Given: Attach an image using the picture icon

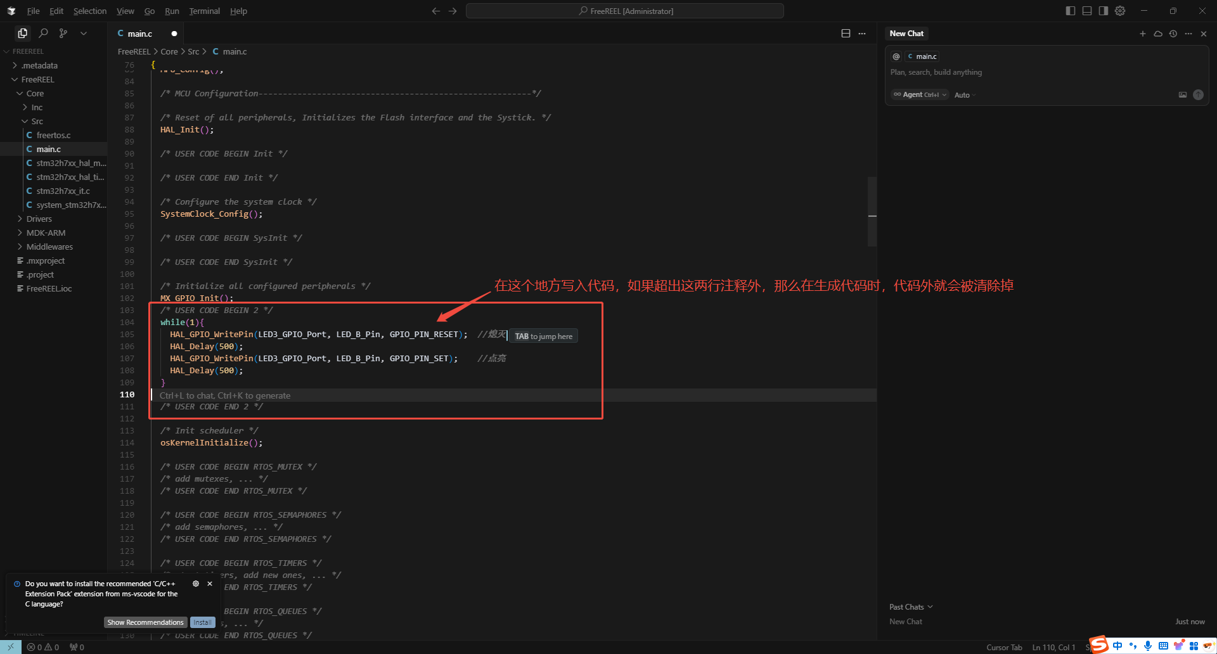Looking at the screenshot, I should point(1182,94).
